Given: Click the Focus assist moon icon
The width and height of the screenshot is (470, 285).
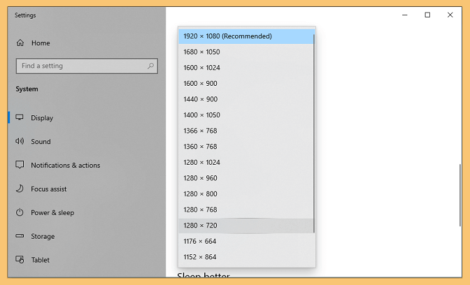Looking at the screenshot, I should tap(19, 189).
